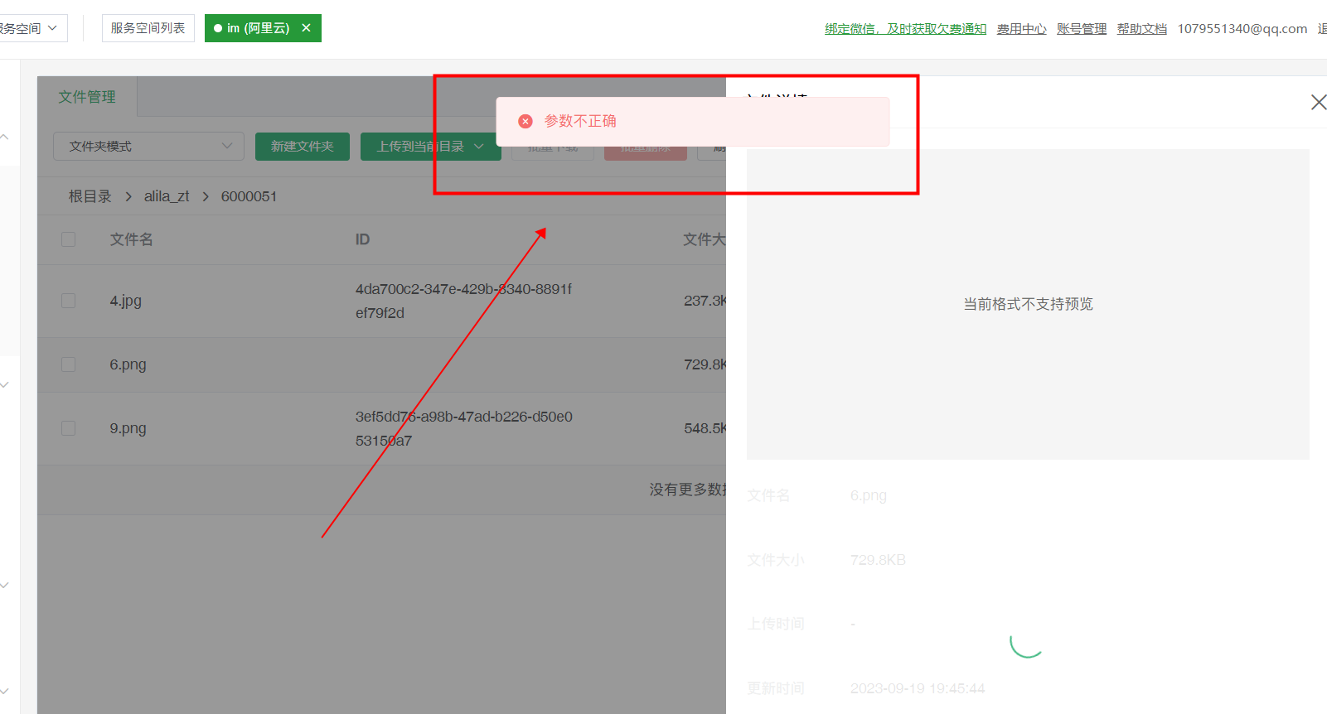Viewport: 1327px width, 714px height.
Task: Open 账号管理 in the top bar
Action: coord(1082,29)
